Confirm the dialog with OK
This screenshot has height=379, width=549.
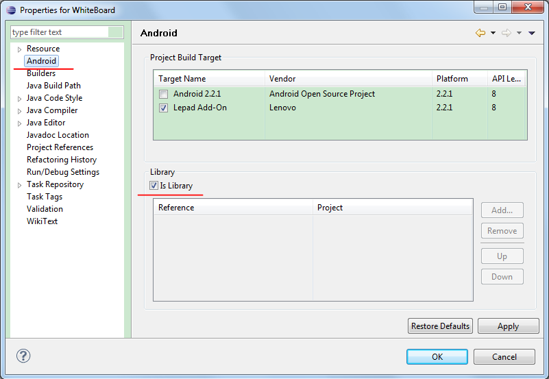(x=437, y=357)
